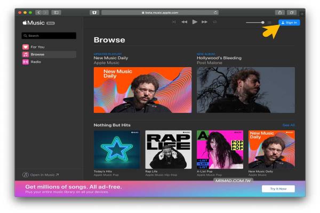320x213 pixels.
Task: Click the Browse music note icon
Action: tap(26, 54)
